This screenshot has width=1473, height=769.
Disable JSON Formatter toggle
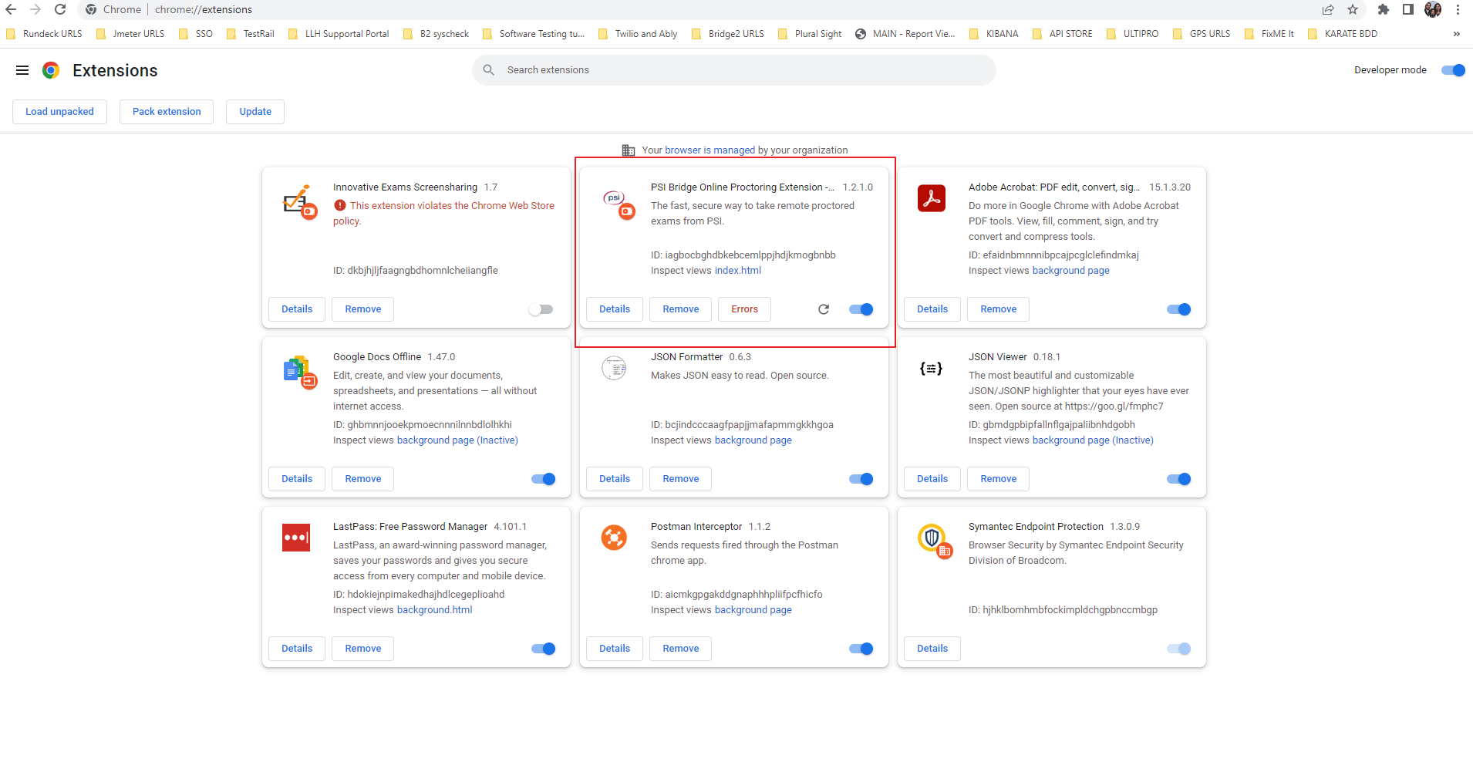point(861,479)
